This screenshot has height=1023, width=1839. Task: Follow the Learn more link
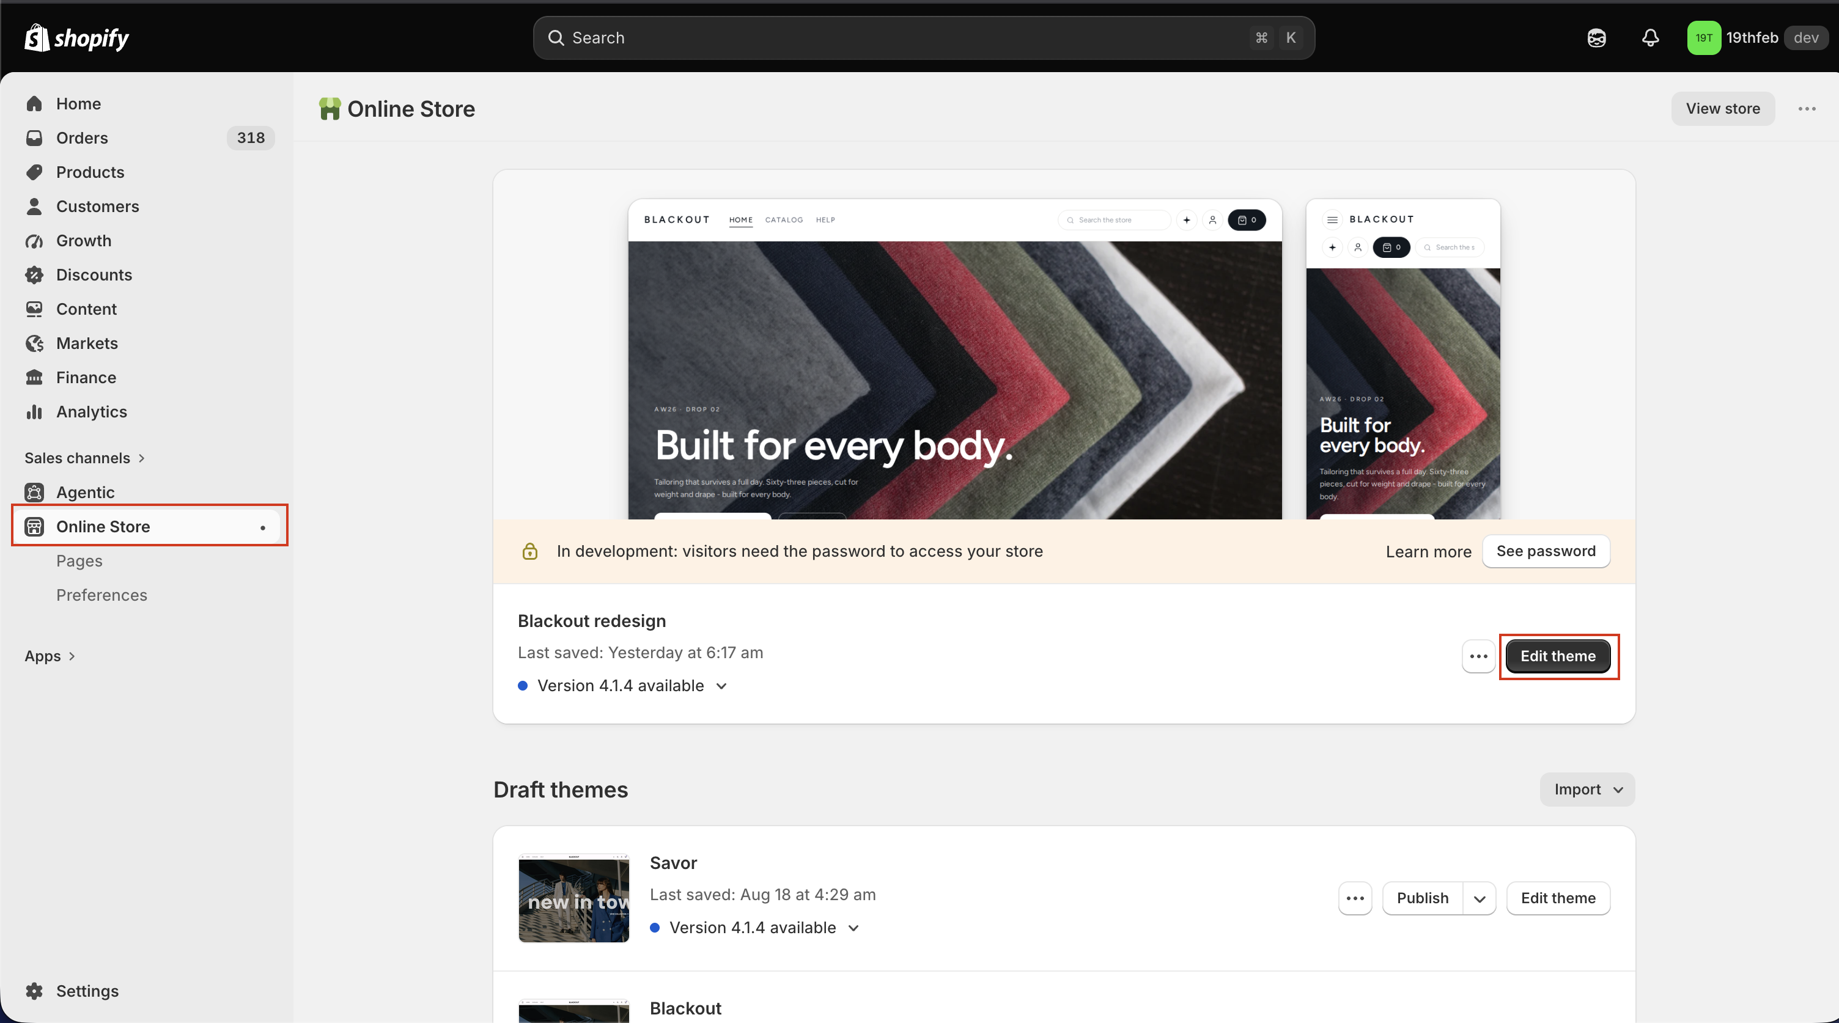click(1428, 551)
